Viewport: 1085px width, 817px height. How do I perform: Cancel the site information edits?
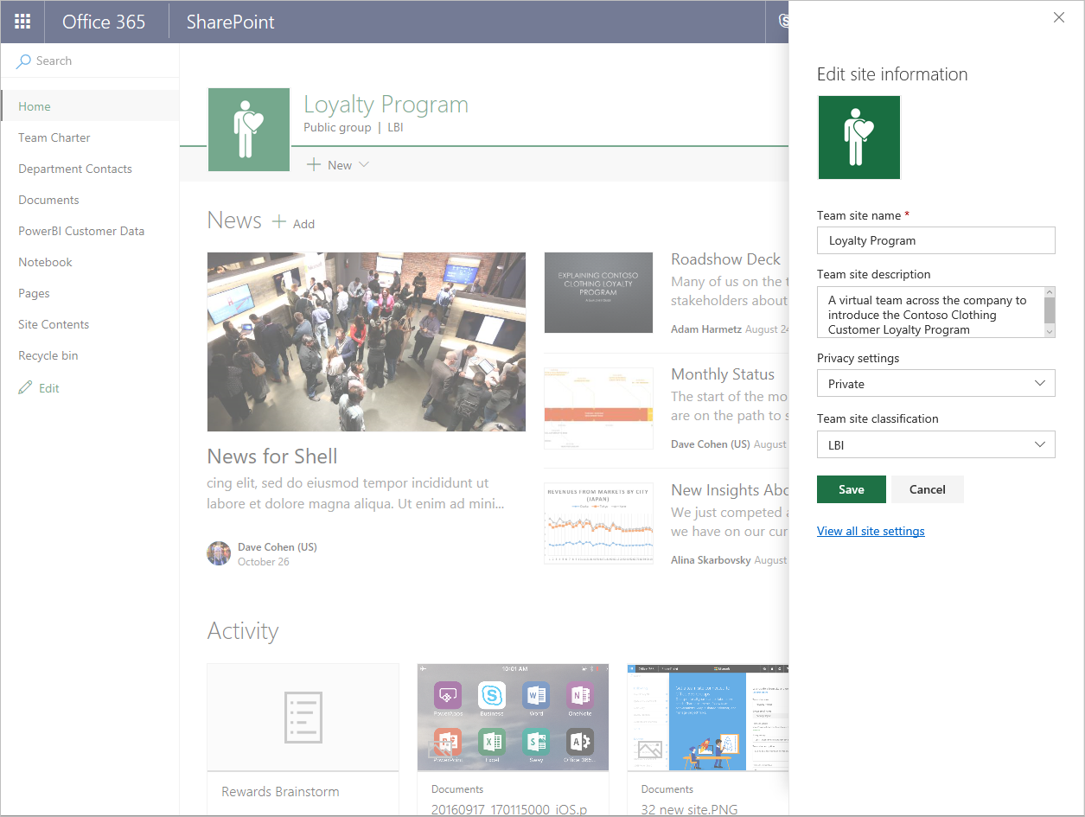click(x=926, y=488)
